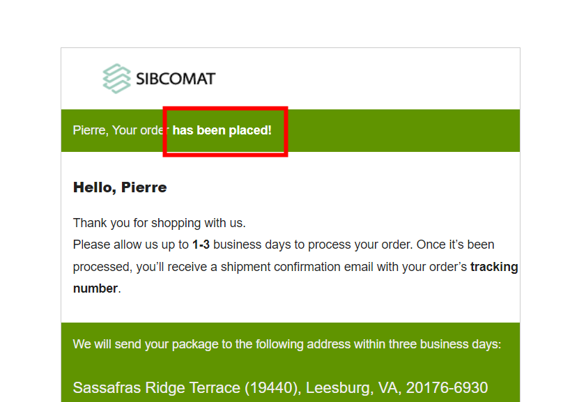Click the bold "1-3" business days text
Screen dimensions: 586x402
(201, 245)
